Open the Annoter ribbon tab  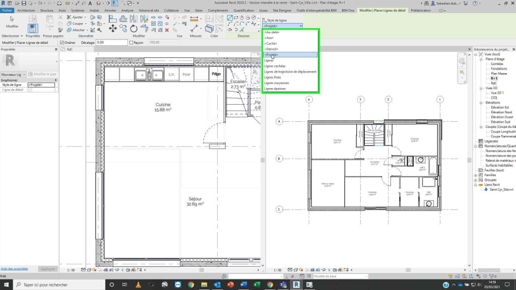[110, 10]
